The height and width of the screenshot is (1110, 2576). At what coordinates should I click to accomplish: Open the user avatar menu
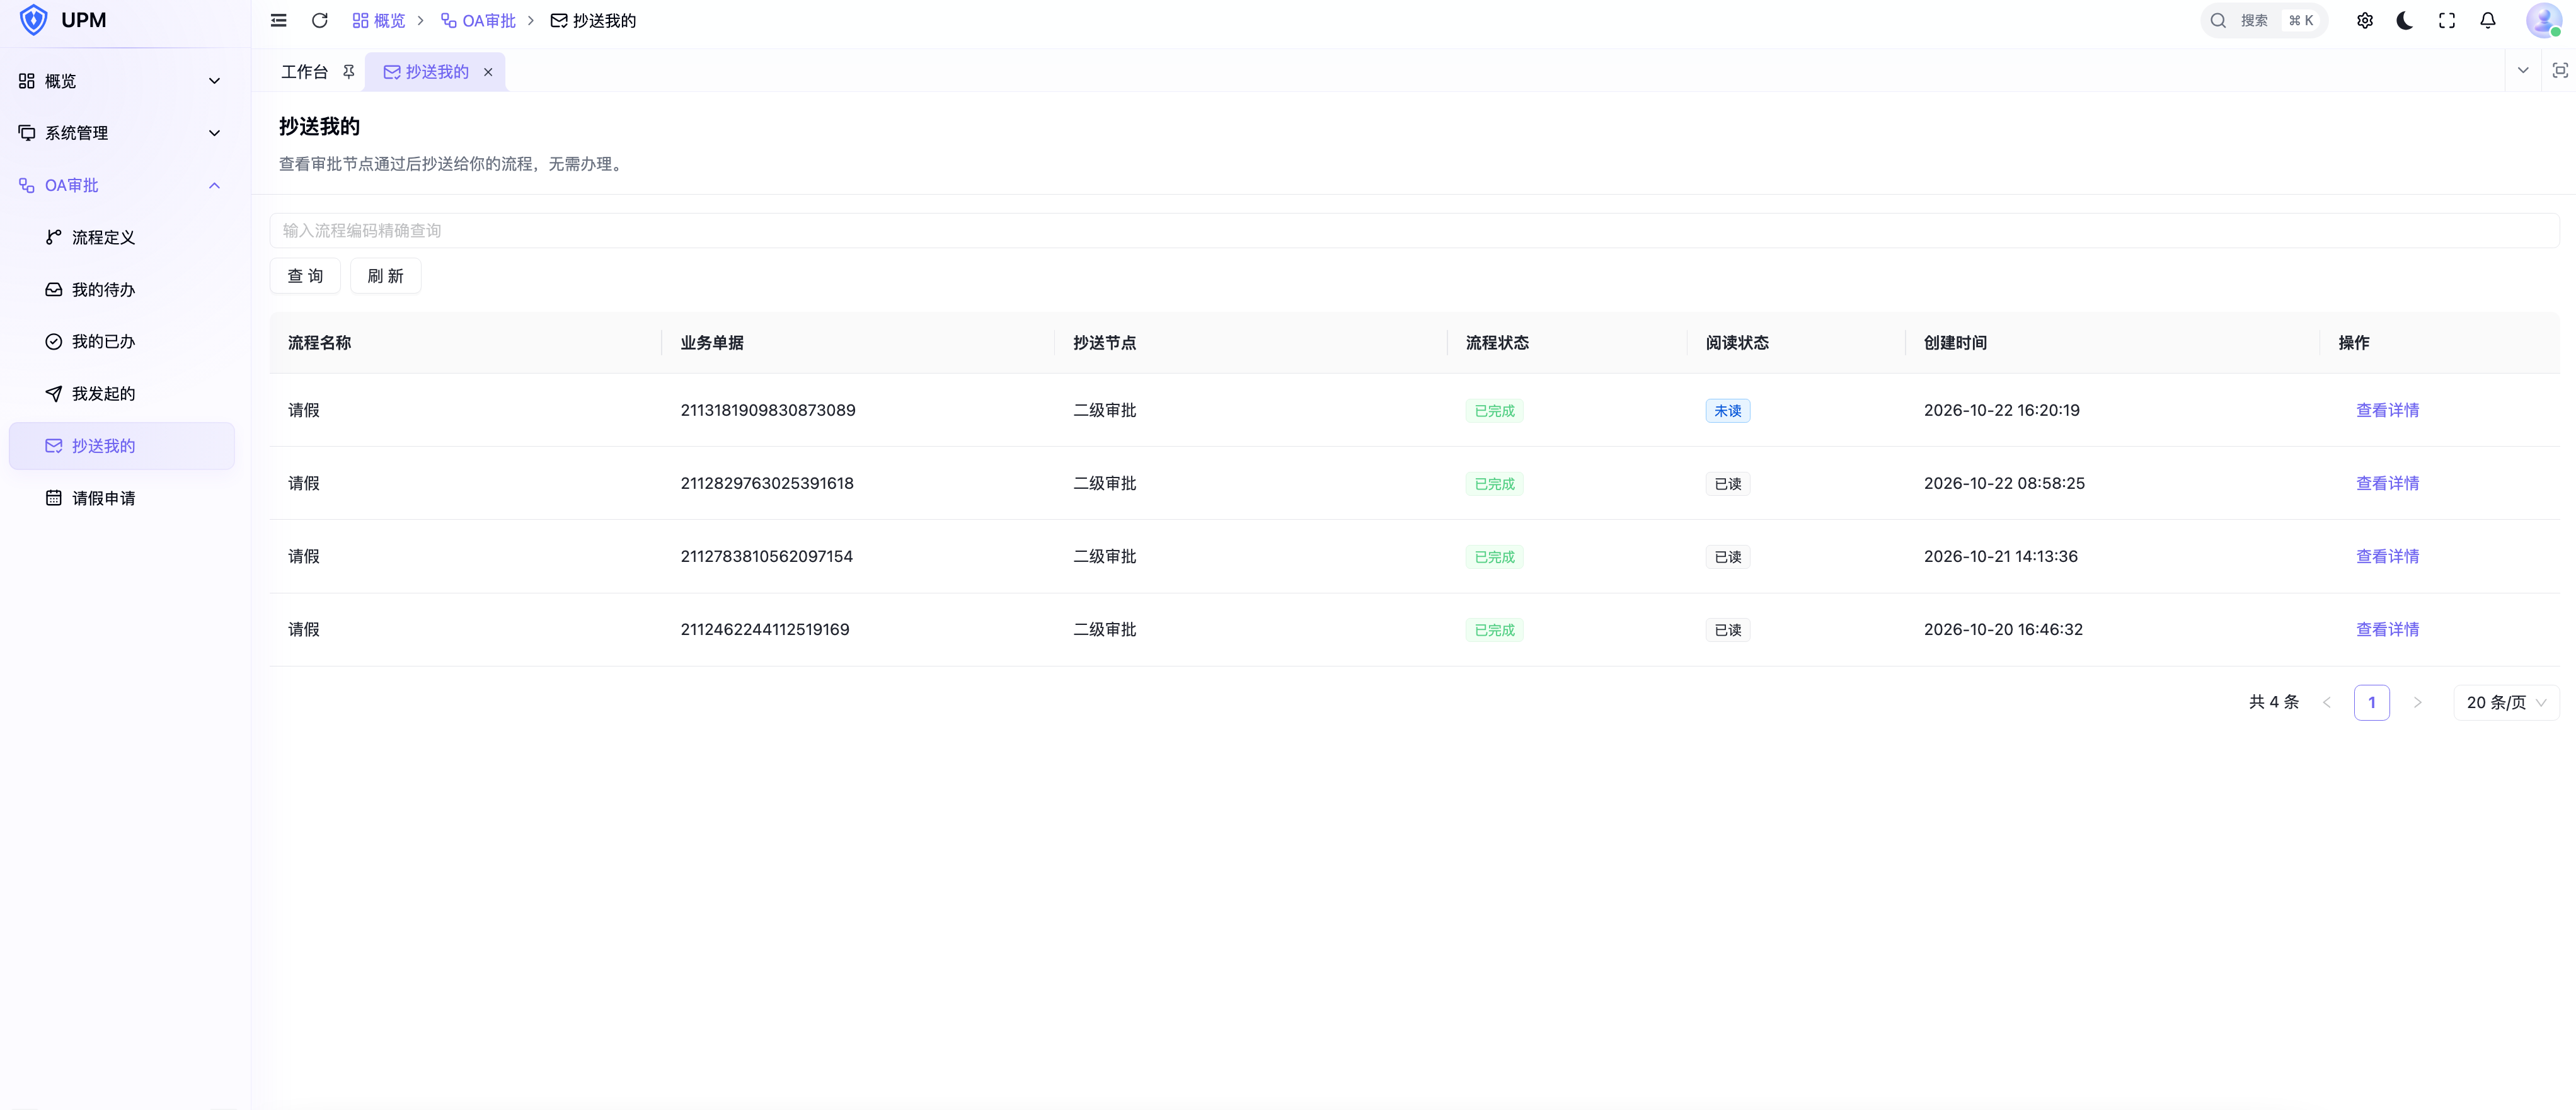(2543, 20)
